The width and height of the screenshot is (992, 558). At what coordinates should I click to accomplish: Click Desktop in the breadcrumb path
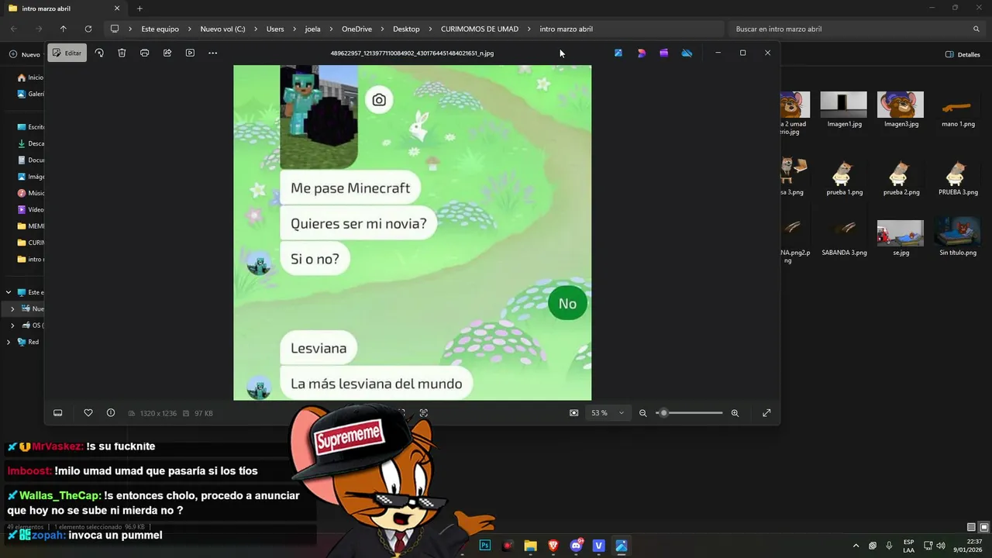tap(406, 29)
